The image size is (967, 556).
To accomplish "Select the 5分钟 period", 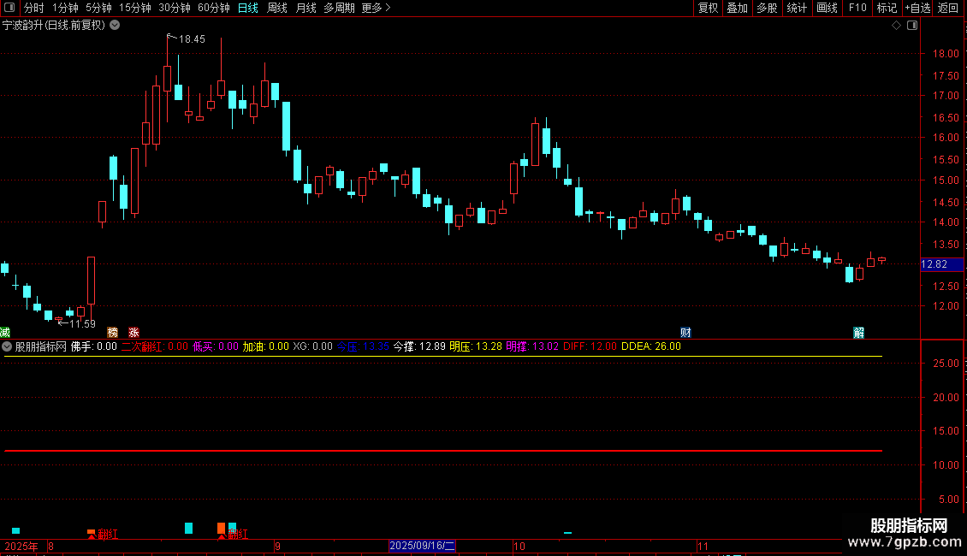I will [98, 8].
